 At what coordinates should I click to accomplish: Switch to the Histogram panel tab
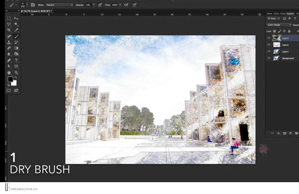(x=269, y=13)
